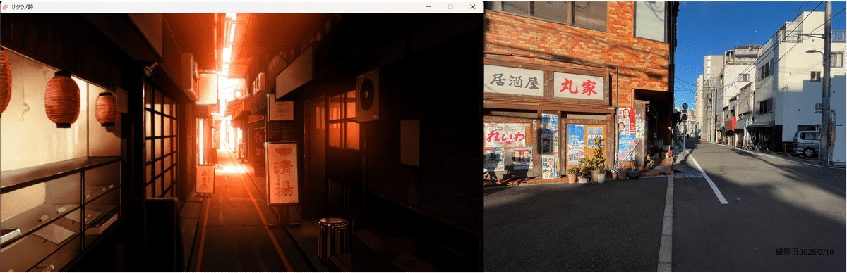Click the サクラノ詩 window app icon

pyautogui.click(x=5, y=6)
